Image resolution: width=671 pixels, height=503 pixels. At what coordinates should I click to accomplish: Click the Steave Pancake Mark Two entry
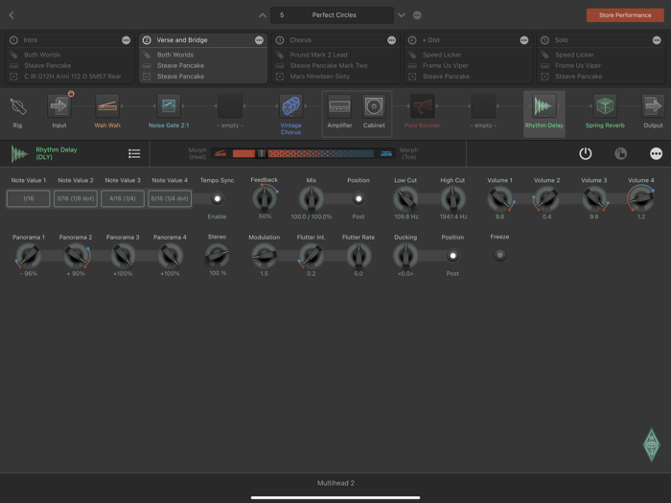(329, 65)
